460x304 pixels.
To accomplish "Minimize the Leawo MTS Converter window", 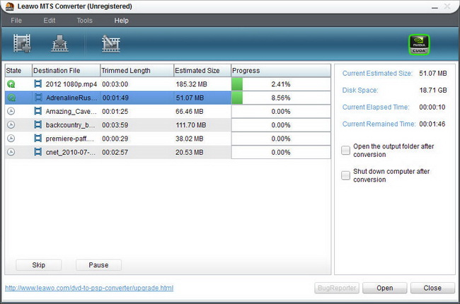I will [435, 7].
